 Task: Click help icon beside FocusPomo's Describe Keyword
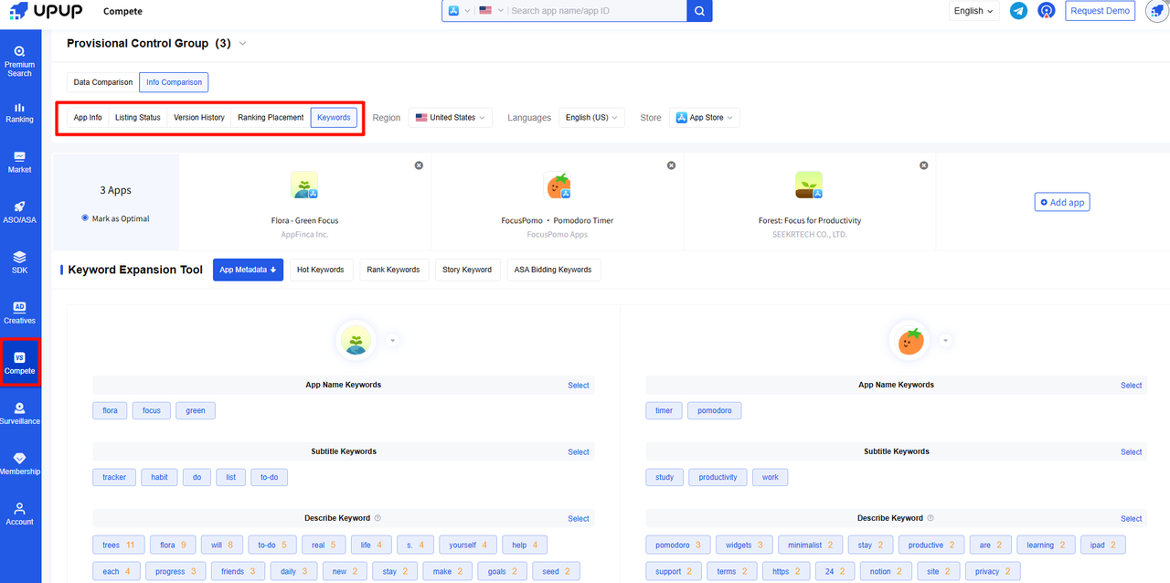pyautogui.click(x=931, y=518)
